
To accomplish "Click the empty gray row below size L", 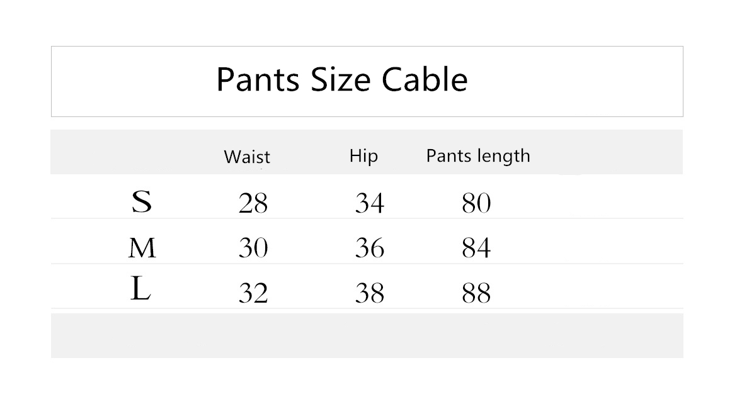I will (x=367, y=335).
